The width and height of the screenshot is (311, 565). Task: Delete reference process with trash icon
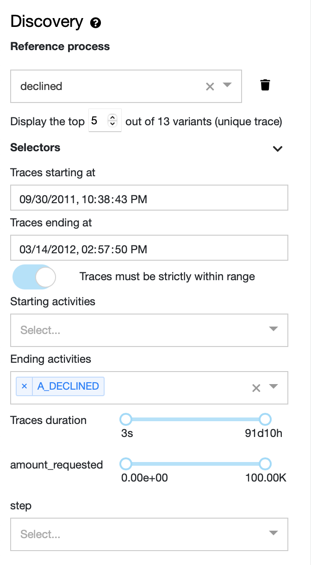click(265, 85)
